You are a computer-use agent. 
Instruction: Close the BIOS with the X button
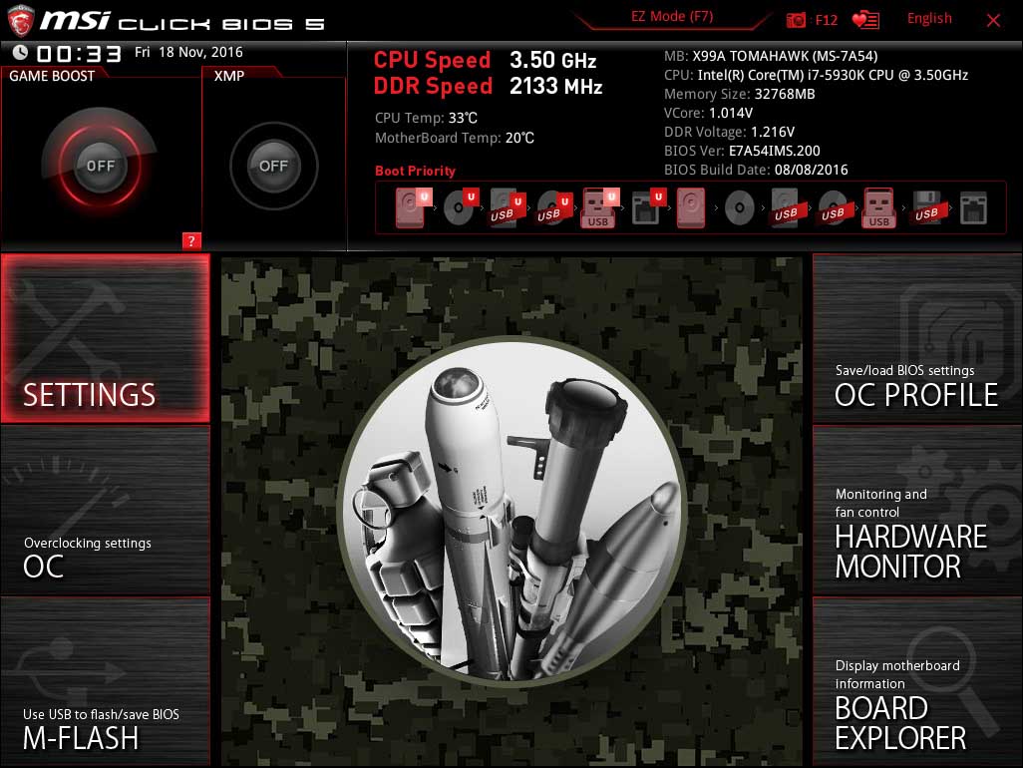[993, 20]
